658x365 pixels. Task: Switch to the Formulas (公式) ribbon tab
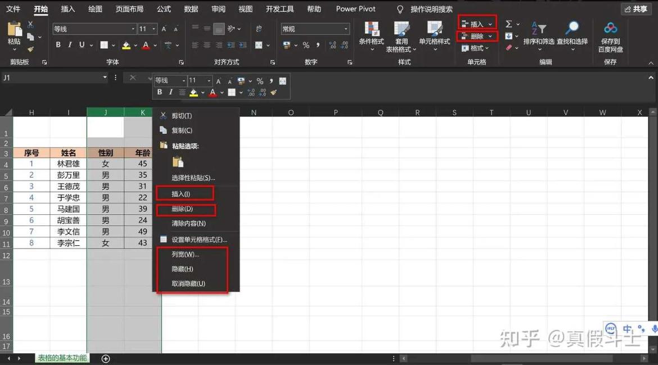point(164,9)
